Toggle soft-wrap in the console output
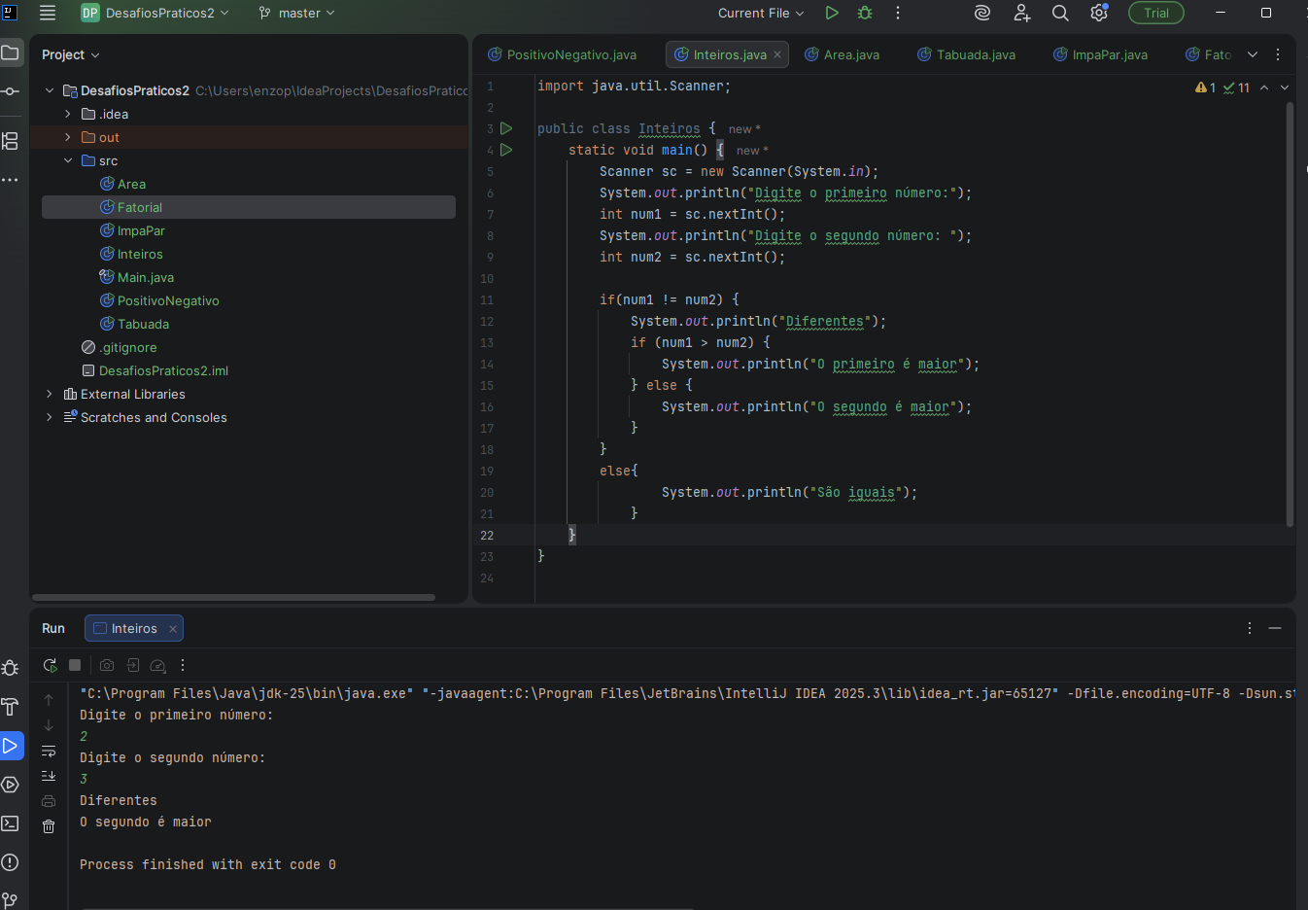The width and height of the screenshot is (1308, 910). click(x=49, y=751)
